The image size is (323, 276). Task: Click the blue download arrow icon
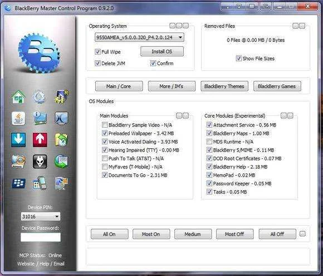click(18, 140)
